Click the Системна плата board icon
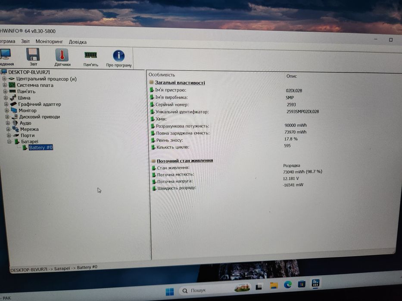Image resolution: width=402 pixels, height=301 pixels. tap(12, 85)
